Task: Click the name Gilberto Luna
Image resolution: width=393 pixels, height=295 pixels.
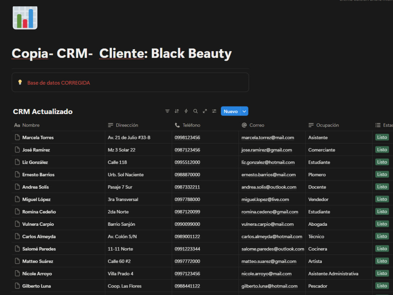Action: [x=37, y=286]
